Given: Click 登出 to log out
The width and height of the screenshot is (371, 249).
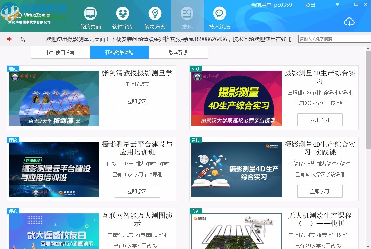Looking at the screenshot, I should (310, 5).
